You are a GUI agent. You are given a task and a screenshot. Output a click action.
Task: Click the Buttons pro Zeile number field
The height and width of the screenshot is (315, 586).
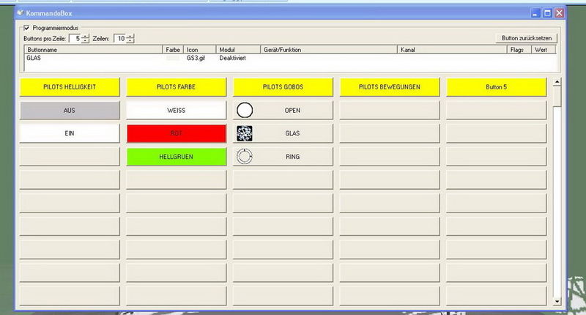[75, 38]
